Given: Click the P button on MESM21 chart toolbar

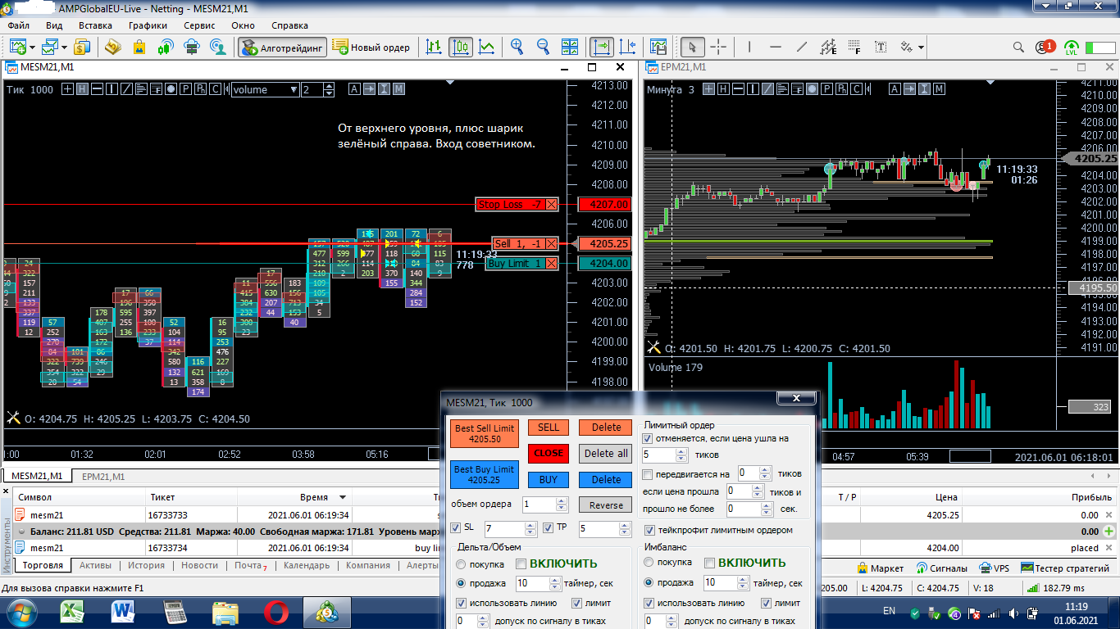Looking at the screenshot, I should point(185,89).
